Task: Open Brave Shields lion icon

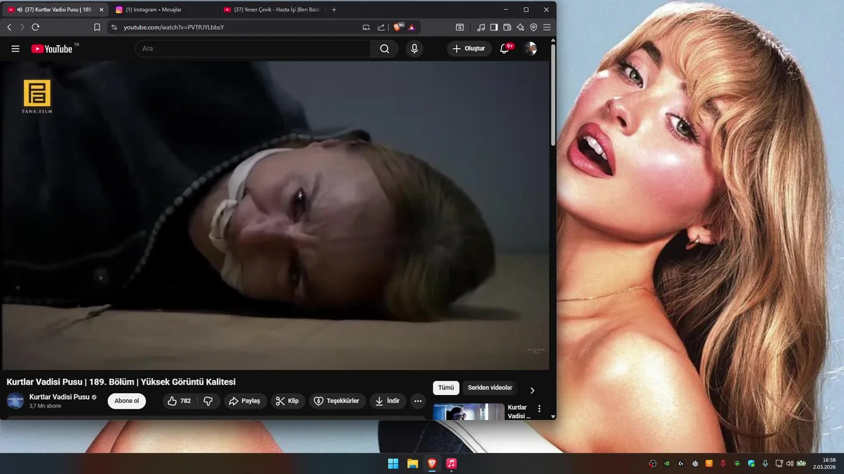Action: [398, 28]
